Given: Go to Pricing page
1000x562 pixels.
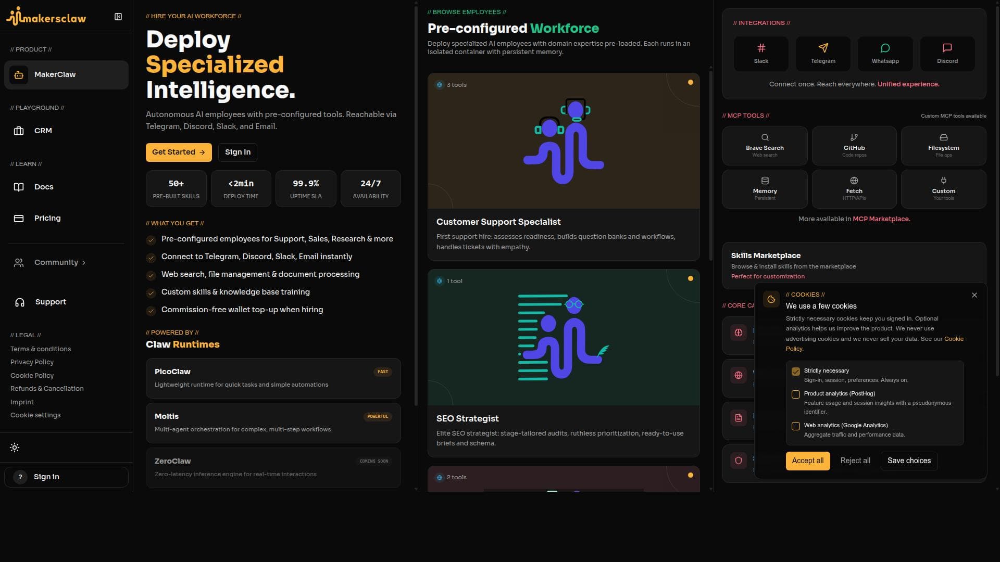Looking at the screenshot, I should click(x=66, y=218).
